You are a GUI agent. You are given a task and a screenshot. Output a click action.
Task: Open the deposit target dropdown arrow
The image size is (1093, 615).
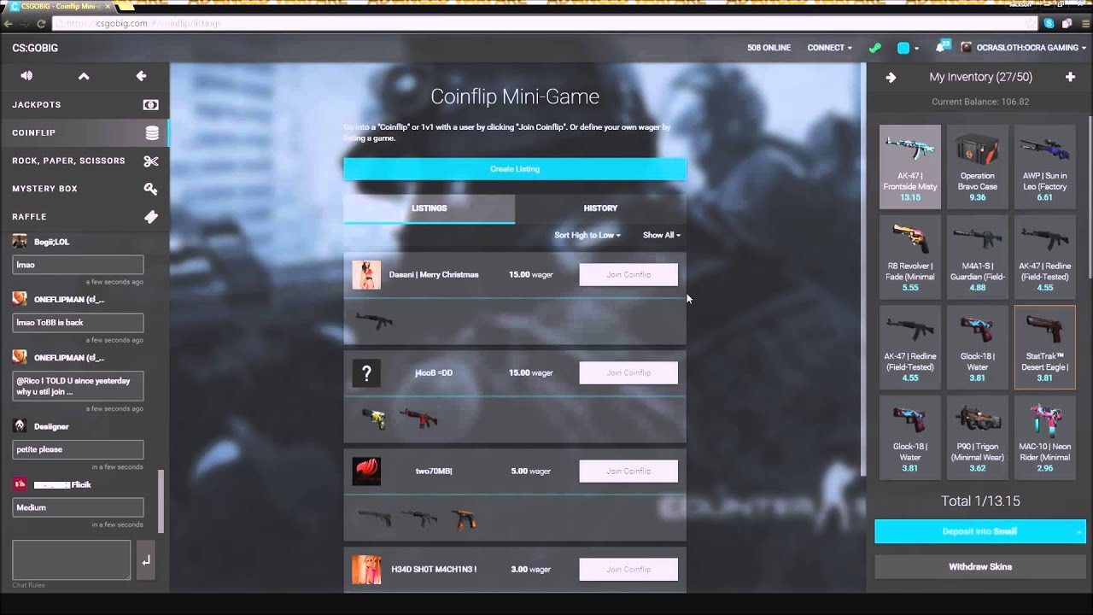[1080, 531]
